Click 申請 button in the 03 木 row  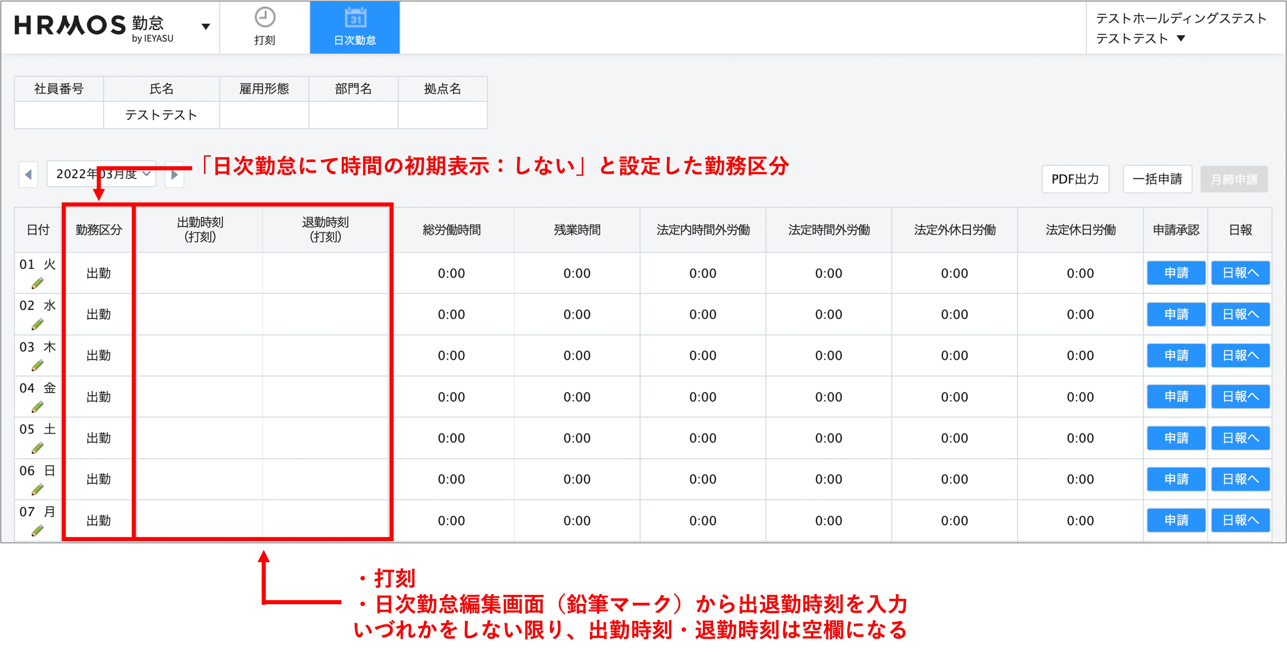[x=1176, y=355]
